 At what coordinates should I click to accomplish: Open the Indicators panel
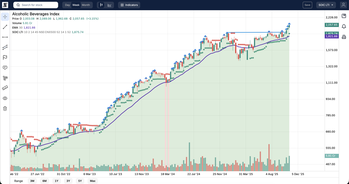point(129,5)
